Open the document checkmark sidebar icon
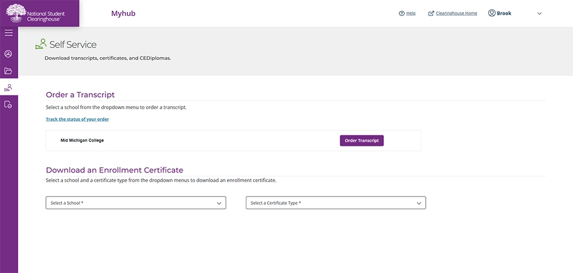The image size is (573, 273). (8, 105)
